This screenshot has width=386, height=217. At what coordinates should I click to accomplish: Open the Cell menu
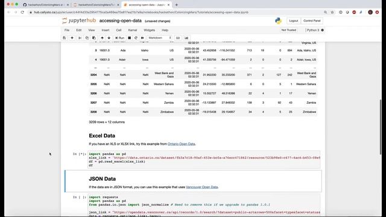(x=119, y=30)
